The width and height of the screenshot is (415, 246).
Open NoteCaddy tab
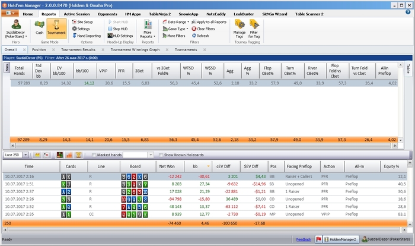coord(216,14)
